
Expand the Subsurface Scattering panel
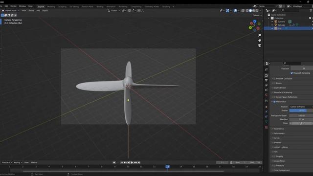(x=283, y=92)
